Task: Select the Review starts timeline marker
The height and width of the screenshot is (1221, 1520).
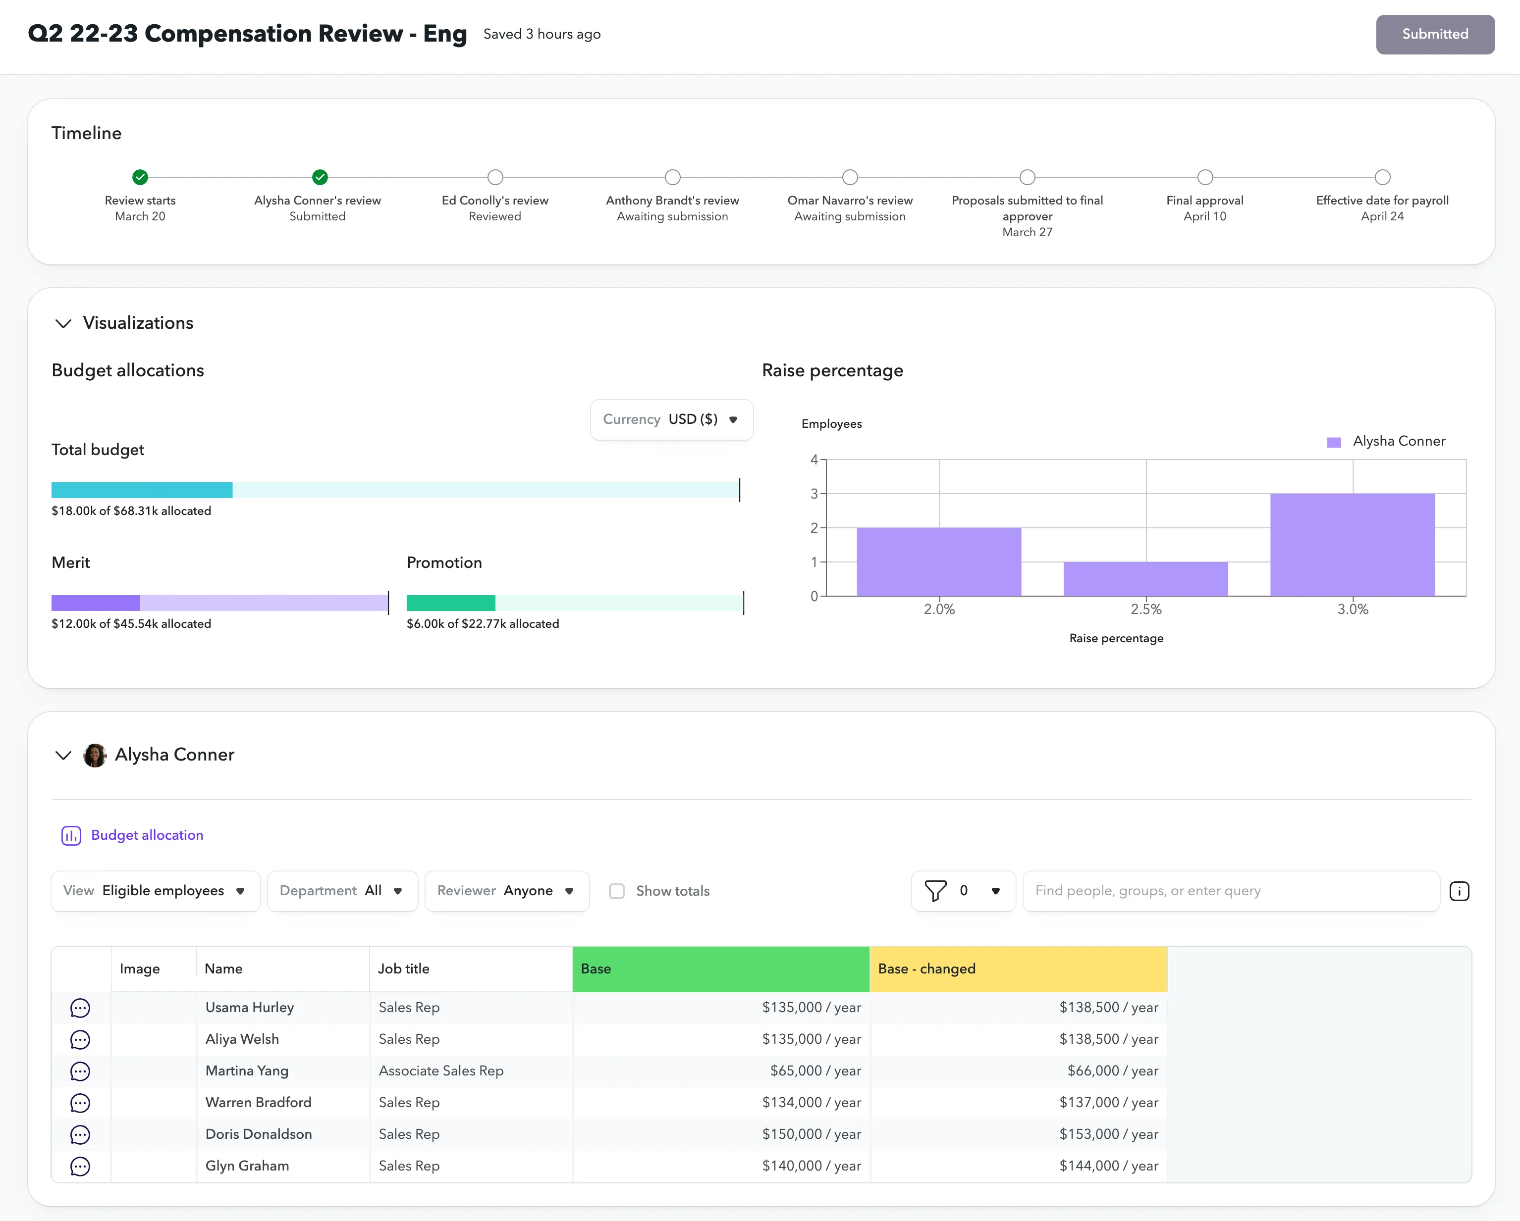Action: 140,177
